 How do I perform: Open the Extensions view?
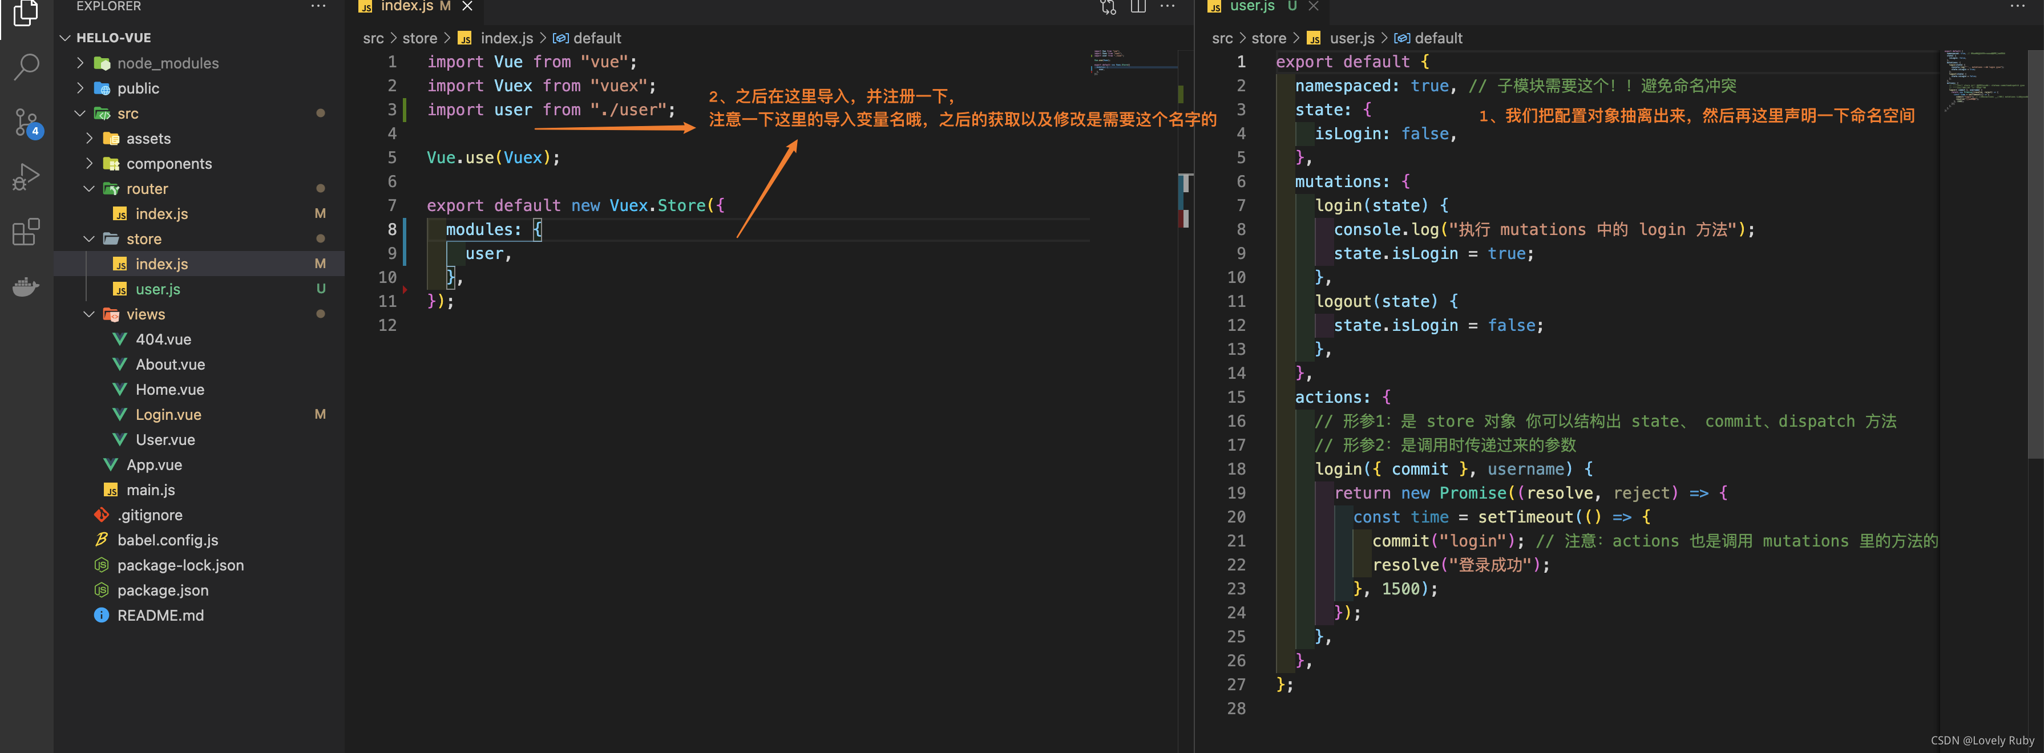[x=26, y=232]
